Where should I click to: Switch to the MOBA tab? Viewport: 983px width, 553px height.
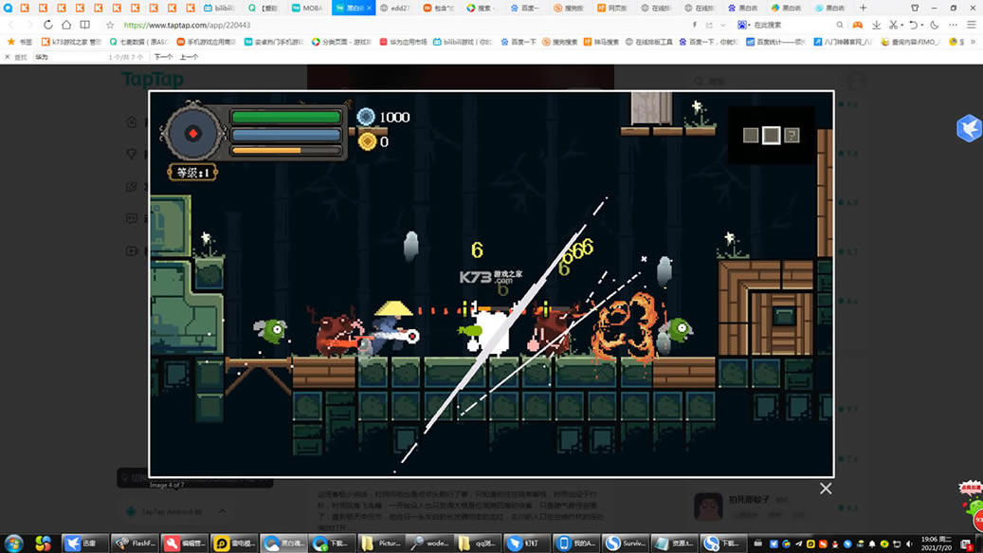click(x=308, y=8)
